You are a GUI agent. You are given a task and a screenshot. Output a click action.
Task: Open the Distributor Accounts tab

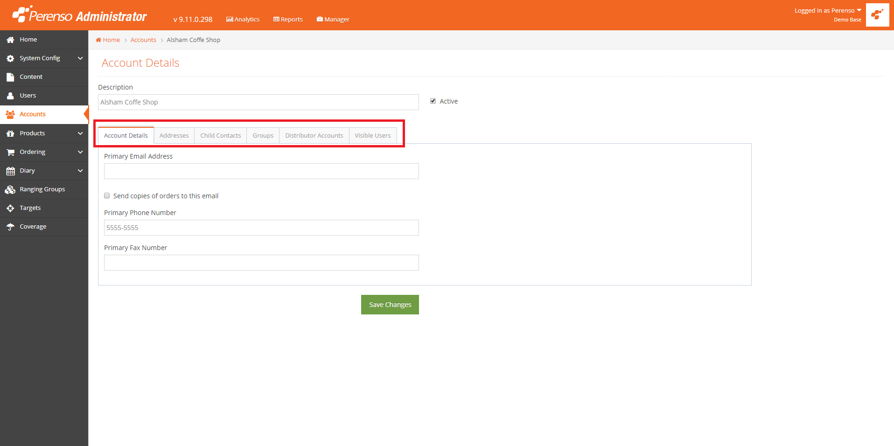tap(314, 136)
